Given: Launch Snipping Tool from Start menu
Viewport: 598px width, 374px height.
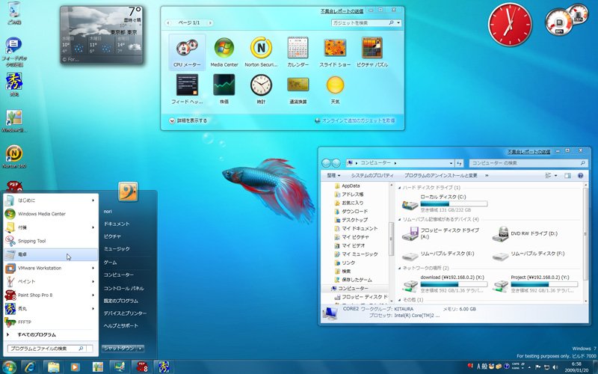Looking at the screenshot, I should point(50,241).
